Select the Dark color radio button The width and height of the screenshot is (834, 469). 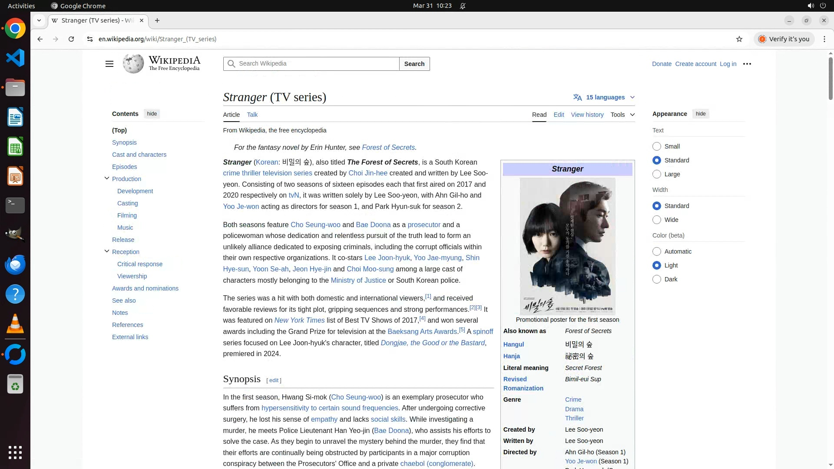click(x=656, y=279)
